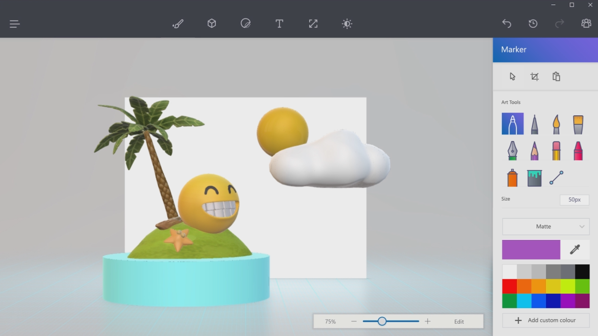Minimize the Paint 3D window
This screenshot has width=598, height=336.
click(553, 5)
